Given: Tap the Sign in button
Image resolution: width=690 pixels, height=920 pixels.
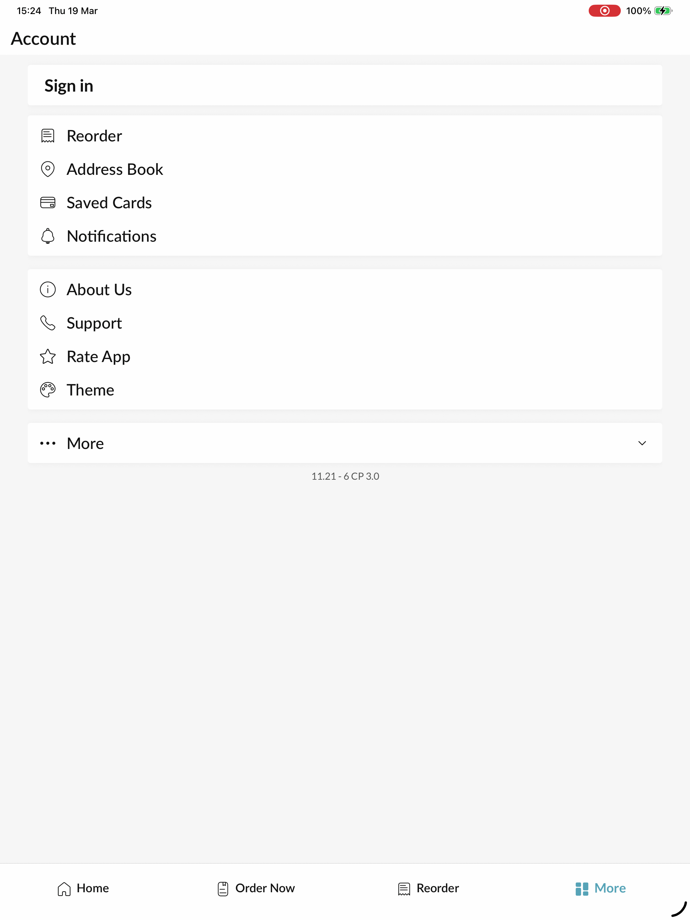Looking at the screenshot, I should (345, 85).
